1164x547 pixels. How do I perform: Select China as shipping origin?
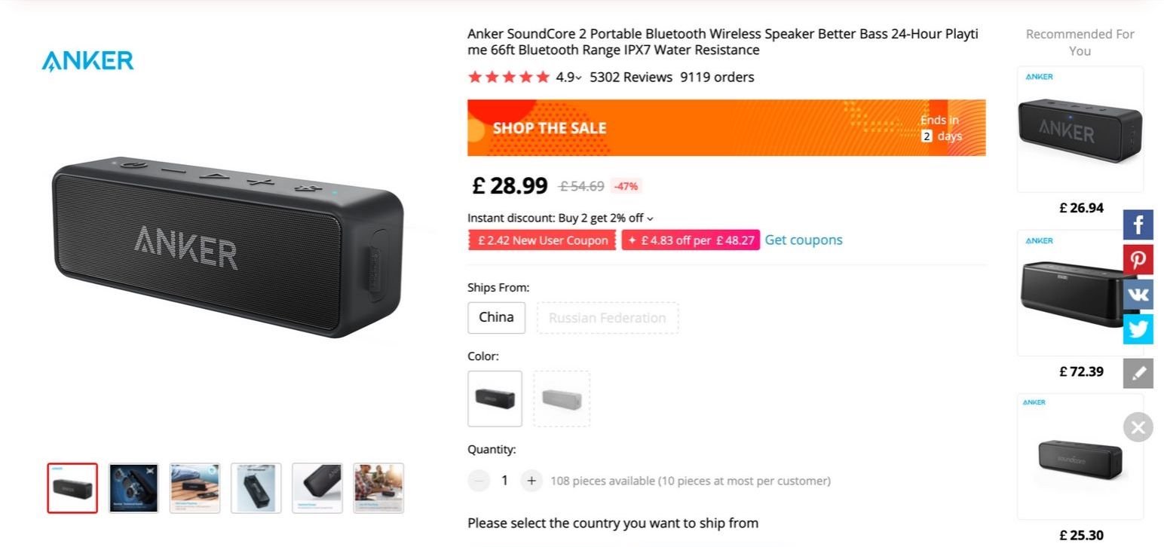click(495, 317)
